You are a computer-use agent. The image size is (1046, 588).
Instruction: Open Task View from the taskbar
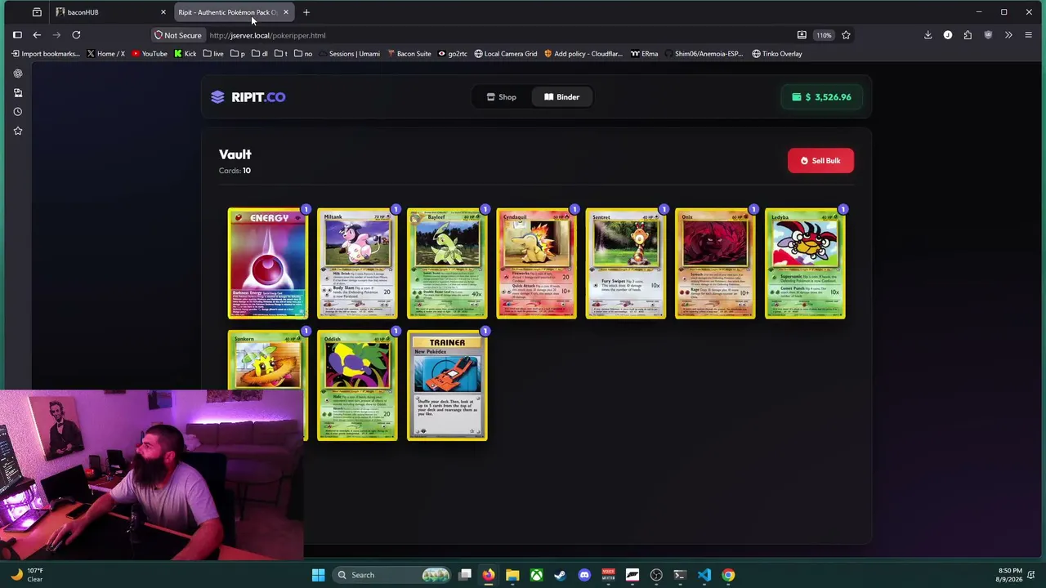[x=465, y=575]
